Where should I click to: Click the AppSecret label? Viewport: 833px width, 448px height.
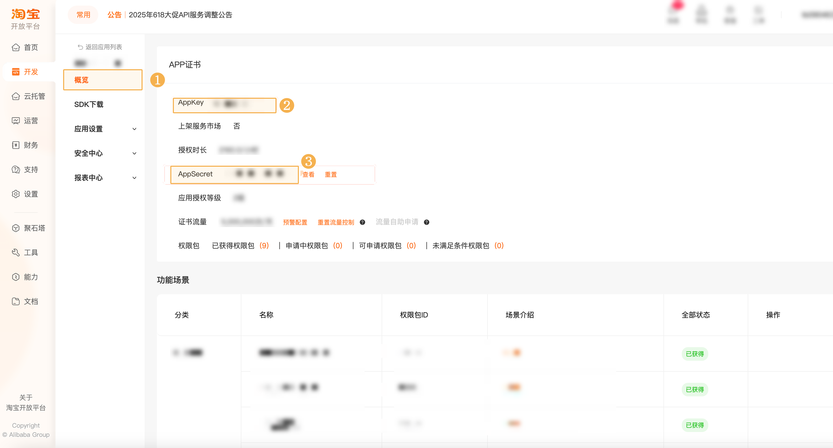tap(195, 174)
